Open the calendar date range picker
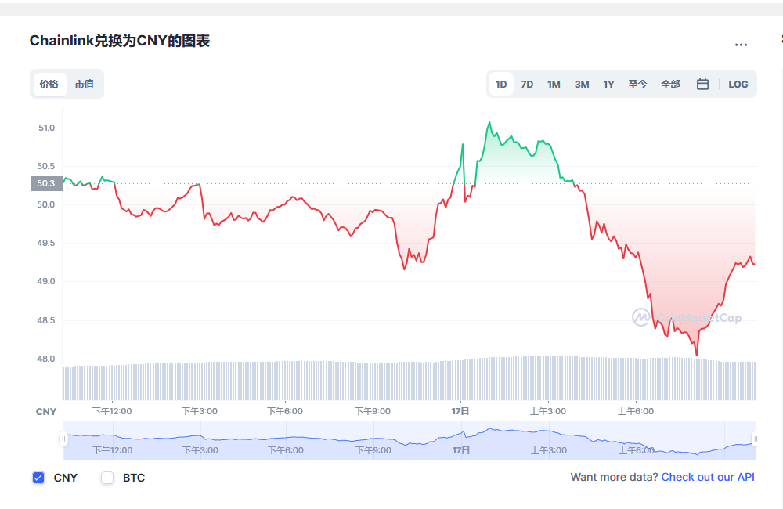 click(x=702, y=84)
